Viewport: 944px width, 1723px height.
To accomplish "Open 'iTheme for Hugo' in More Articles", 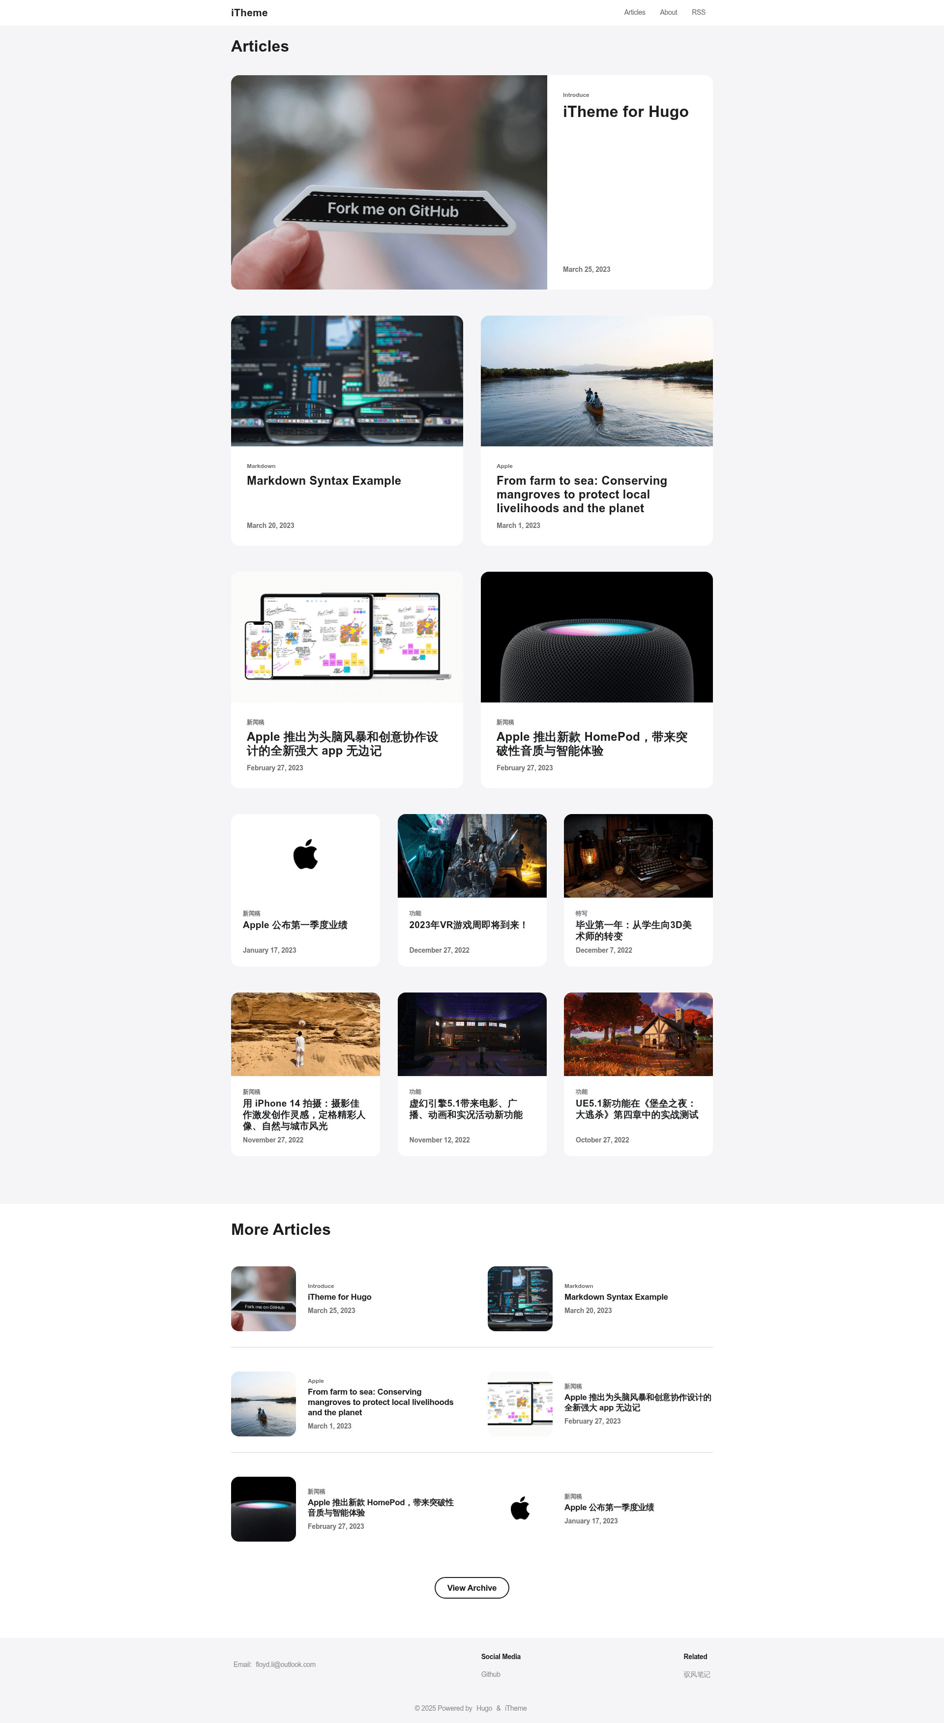I will click(339, 1297).
